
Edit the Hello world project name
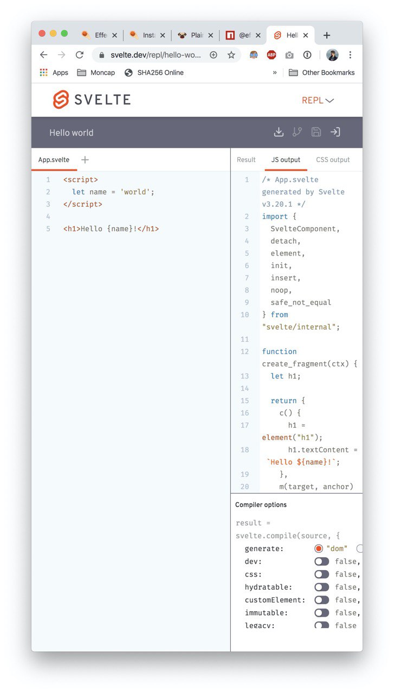[72, 133]
